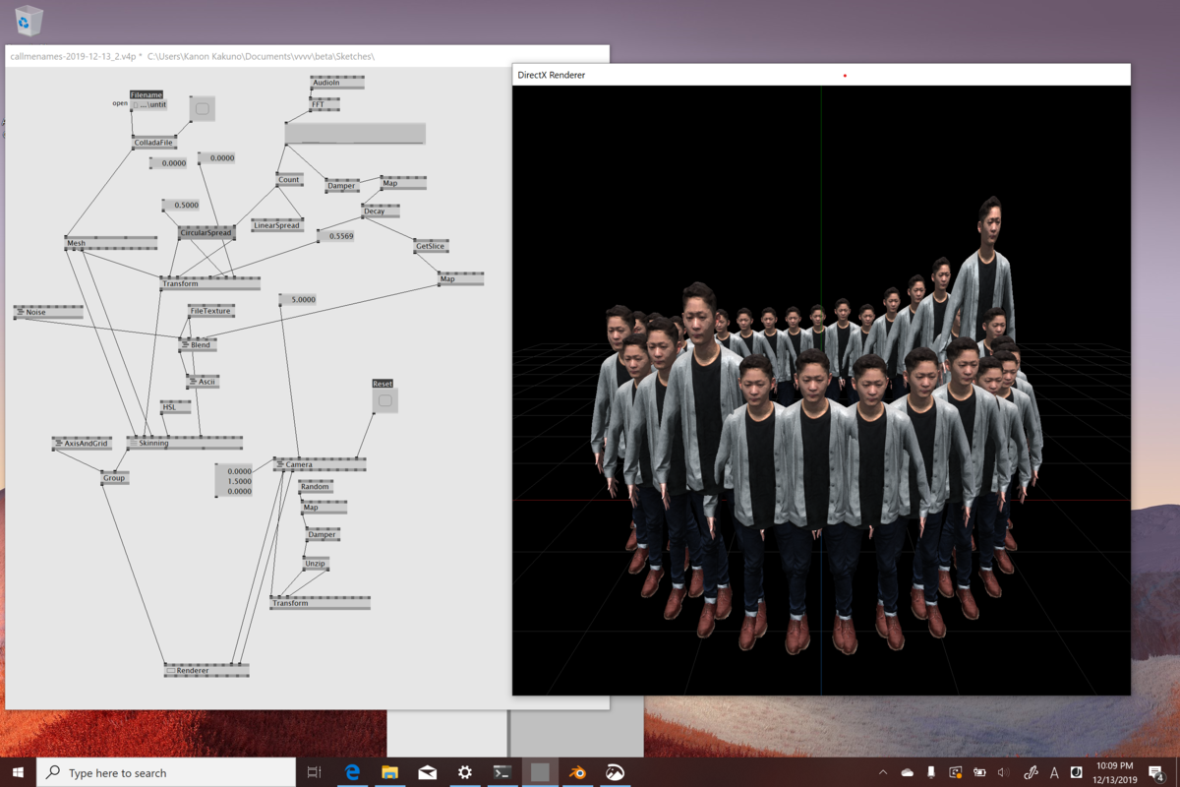Screen dimensions: 1180x787
Task: Select the FFT node
Action: (324, 104)
